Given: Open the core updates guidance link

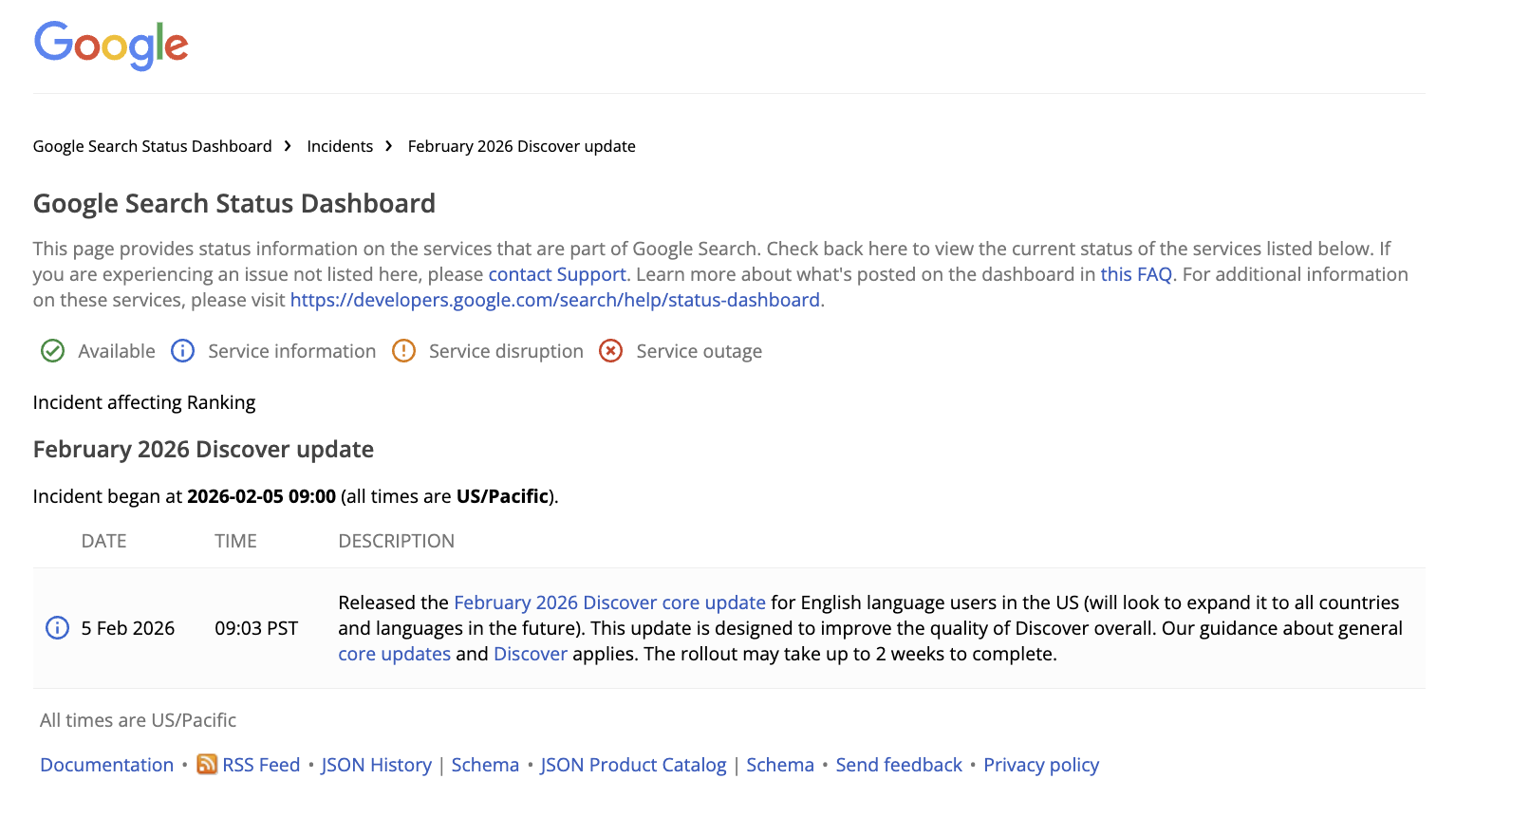Looking at the screenshot, I should pyautogui.click(x=395, y=654).
